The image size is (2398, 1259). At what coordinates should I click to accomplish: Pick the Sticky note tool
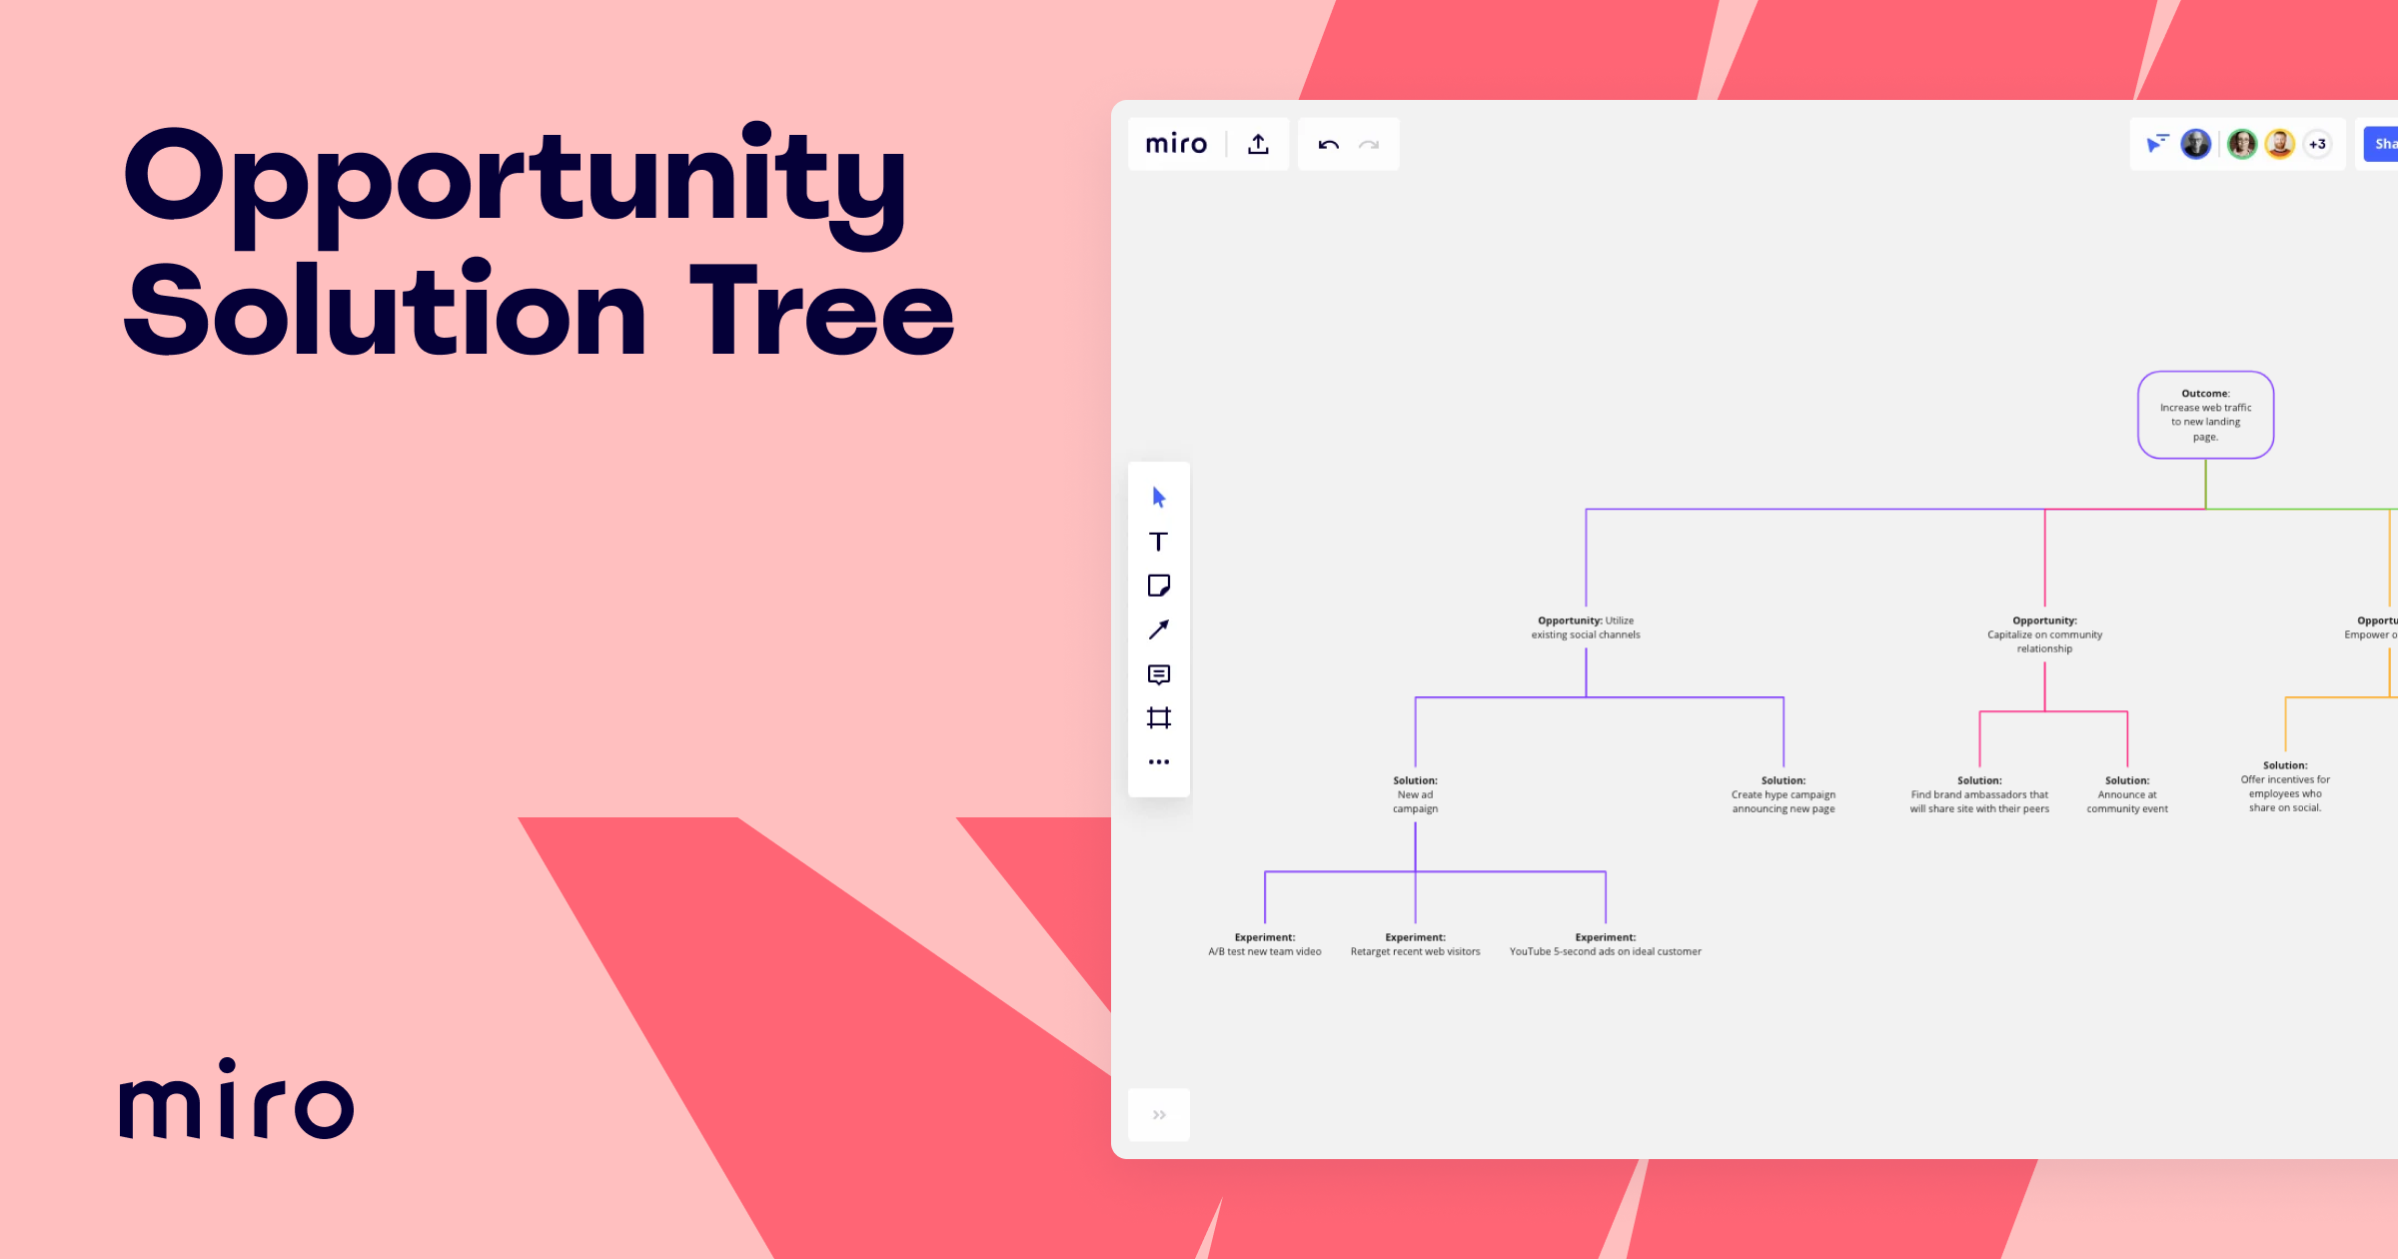pyautogui.click(x=1159, y=586)
